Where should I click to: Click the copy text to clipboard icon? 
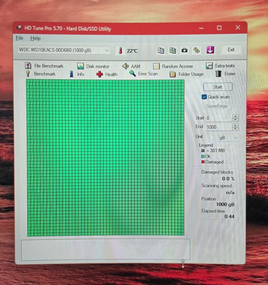pos(161,50)
